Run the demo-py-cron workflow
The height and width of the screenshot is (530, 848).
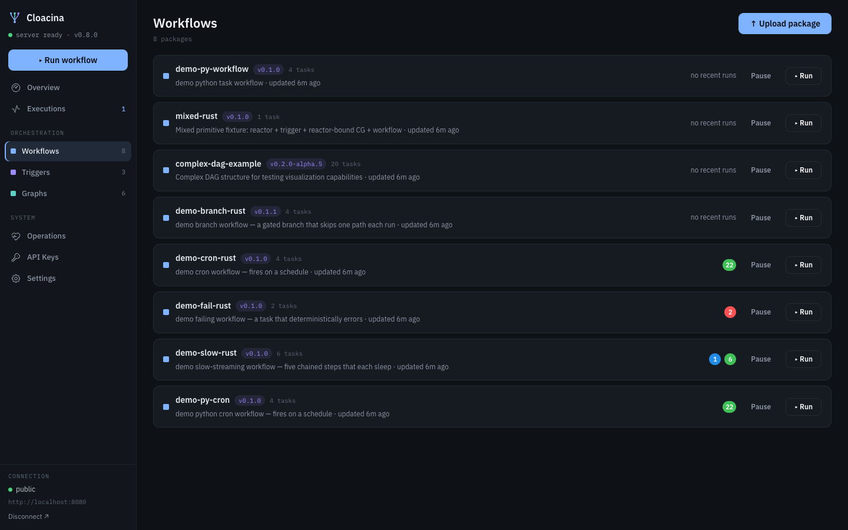pos(803,407)
